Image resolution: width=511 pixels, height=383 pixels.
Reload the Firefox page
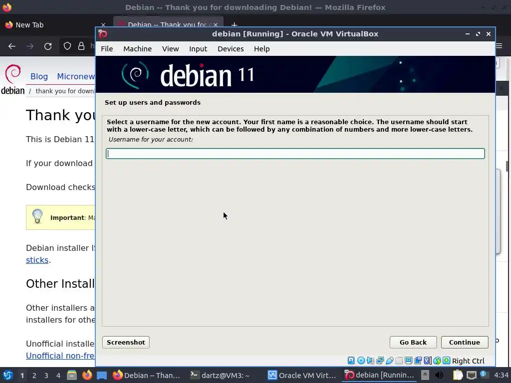tap(48, 46)
